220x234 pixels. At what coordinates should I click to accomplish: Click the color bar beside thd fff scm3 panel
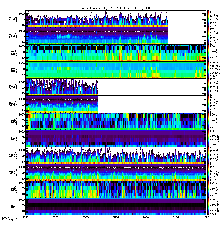click(208, 104)
